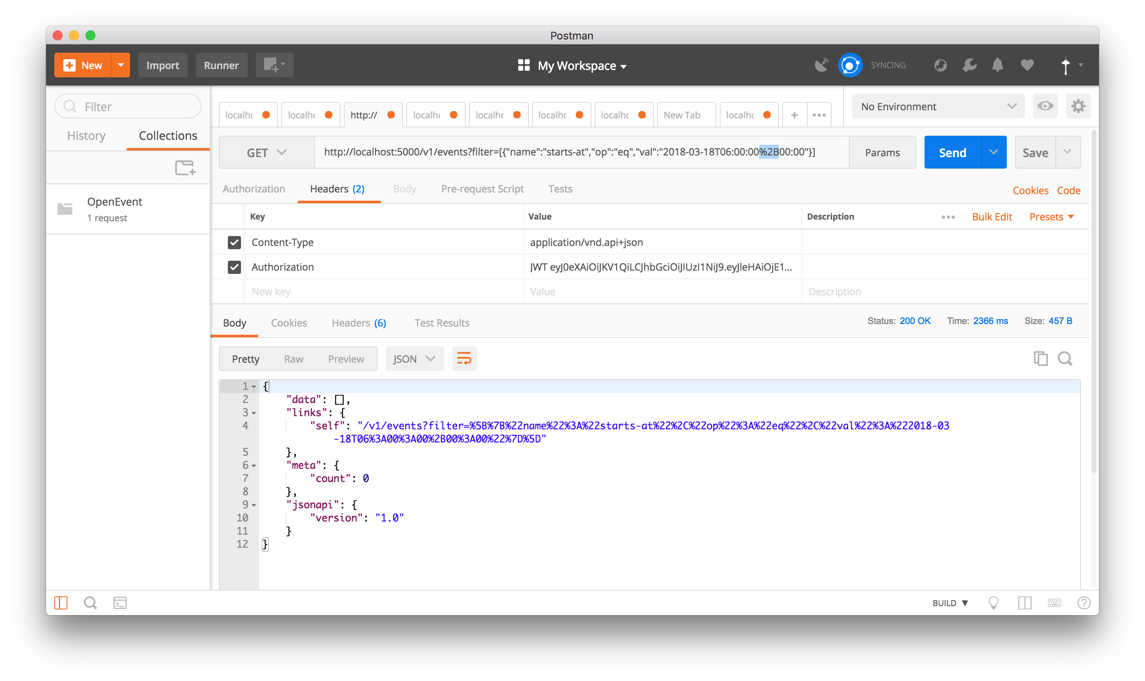Viewport: 1145px width, 681px height.
Task: Click the Import button
Action: click(x=162, y=65)
